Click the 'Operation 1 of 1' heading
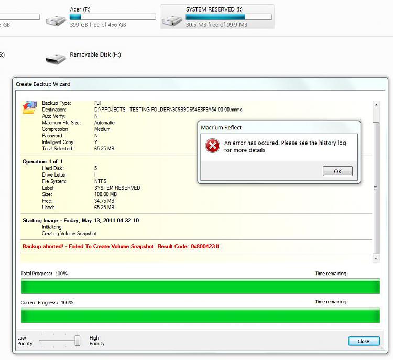 42,162
